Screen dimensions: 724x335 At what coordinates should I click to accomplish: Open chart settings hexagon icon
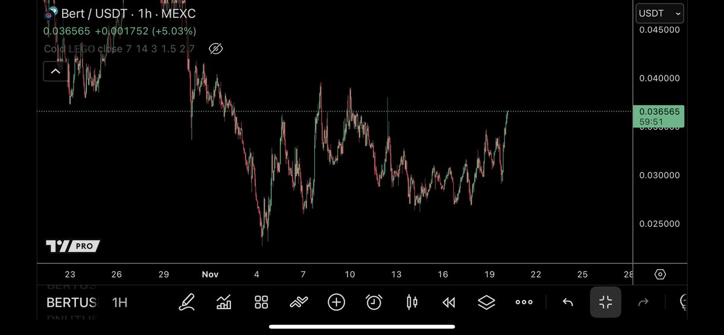(660, 274)
